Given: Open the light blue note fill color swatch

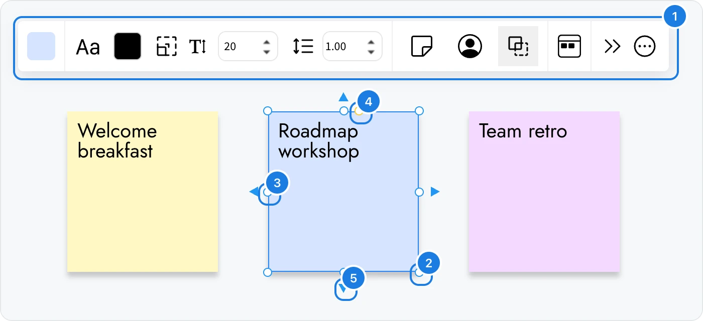Looking at the screenshot, I should coord(41,46).
